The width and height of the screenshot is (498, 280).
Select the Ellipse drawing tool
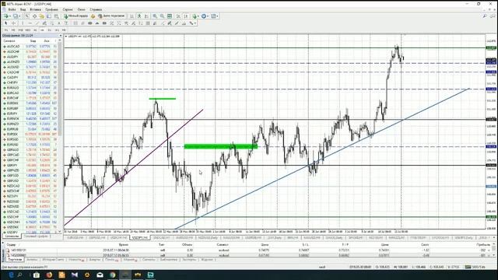click(x=90, y=23)
